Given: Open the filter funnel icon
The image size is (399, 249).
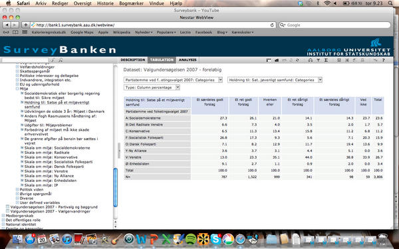Looking at the screenshot, I should pos(318,60).
